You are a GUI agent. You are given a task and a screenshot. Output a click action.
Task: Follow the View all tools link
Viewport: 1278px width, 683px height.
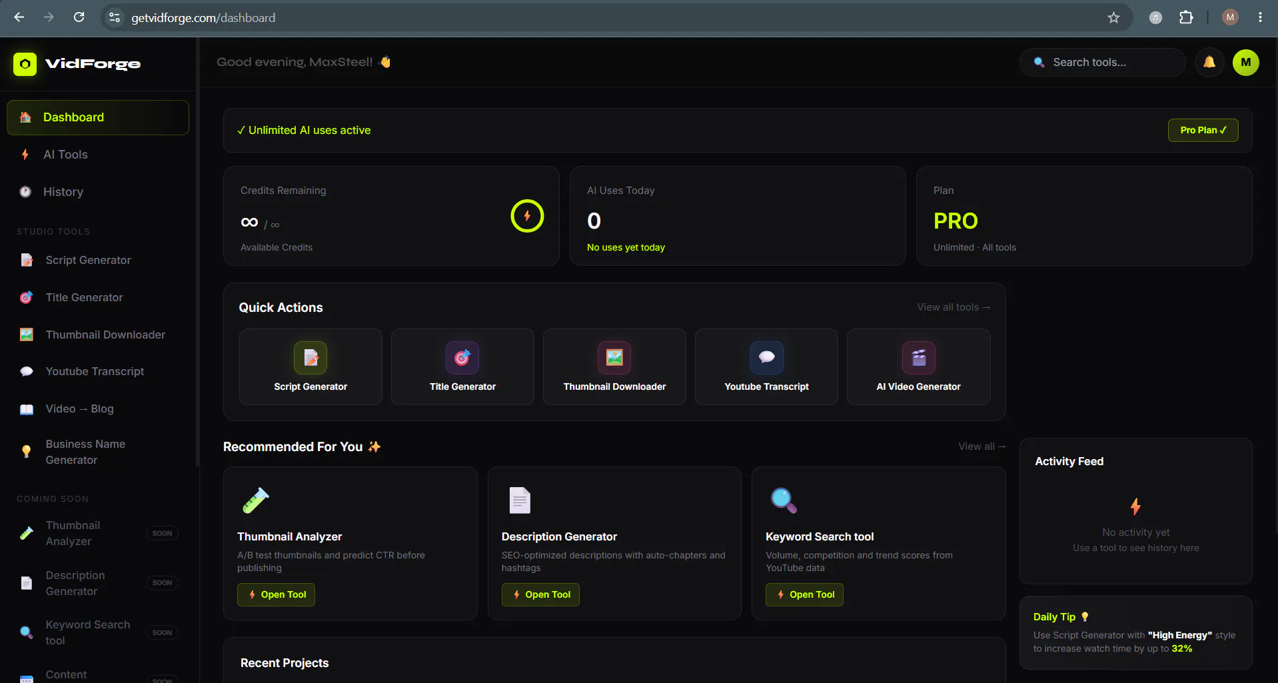pyautogui.click(x=954, y=307)
